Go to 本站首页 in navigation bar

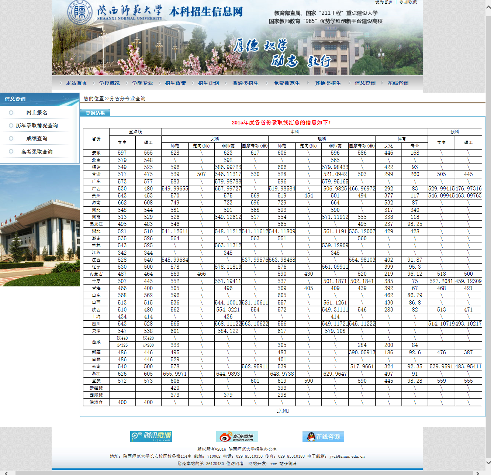(x=76, y=83)
